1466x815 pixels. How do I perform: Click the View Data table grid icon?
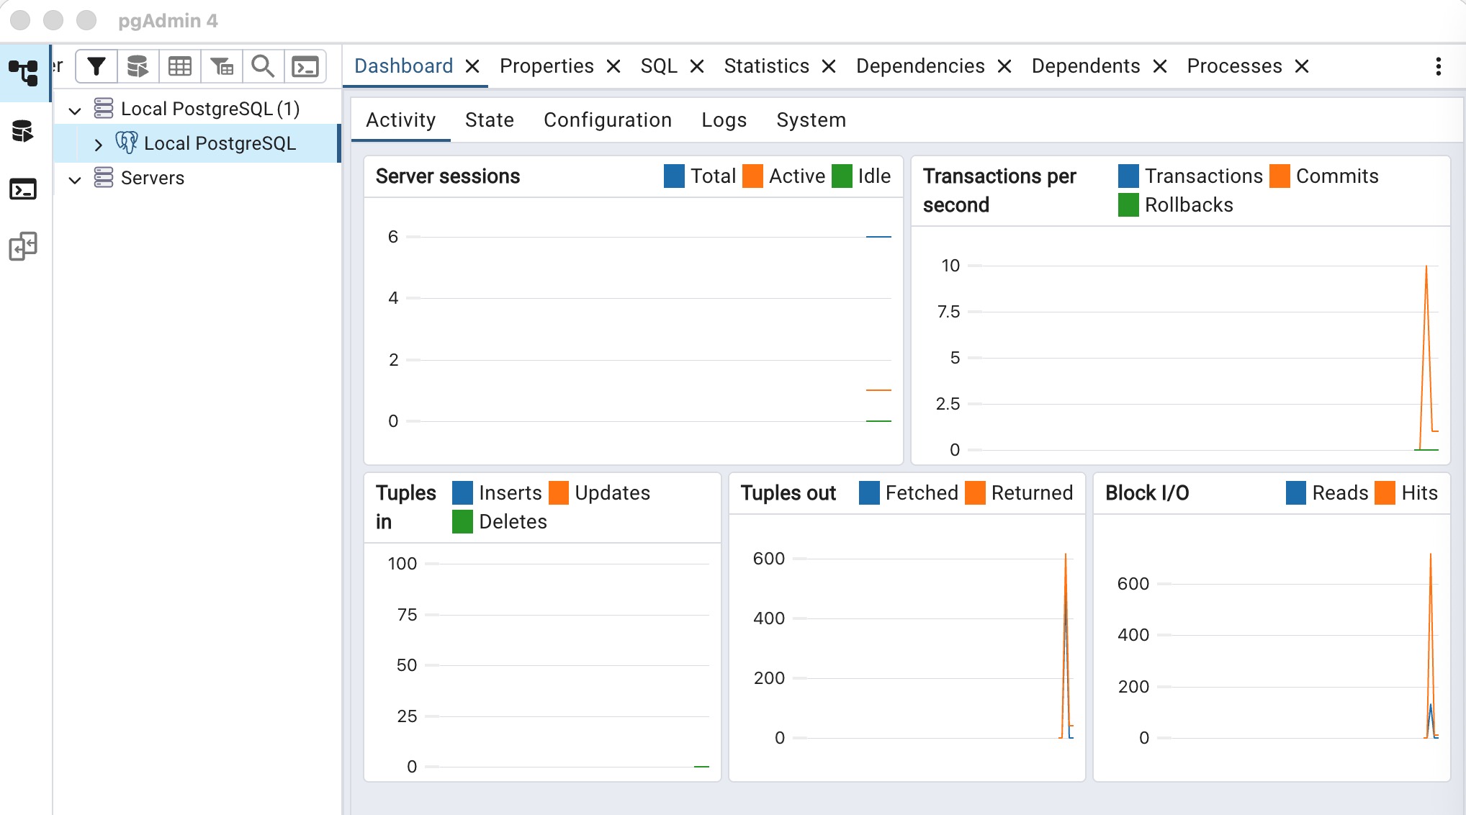(x=179, y=67)
